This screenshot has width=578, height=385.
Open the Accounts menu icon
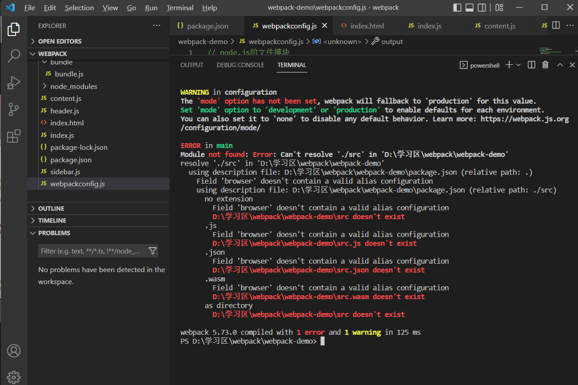pos(14,351)
